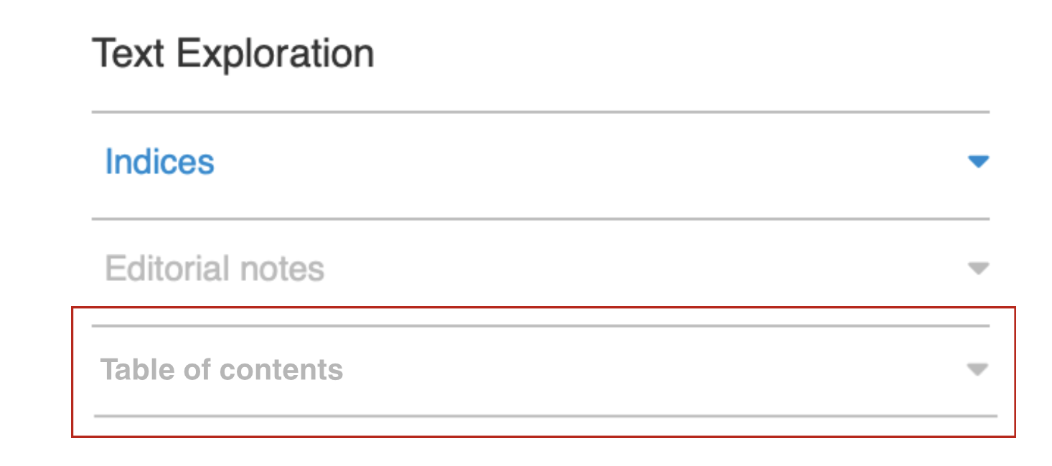The width and height of the screenshot is (1052, 466).
Task: Select the Table of contents label
Action: pos(222,370)
